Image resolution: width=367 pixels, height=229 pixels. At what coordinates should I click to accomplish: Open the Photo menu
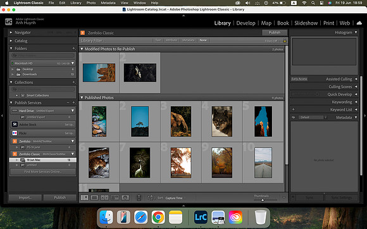[x=91, y=3]
